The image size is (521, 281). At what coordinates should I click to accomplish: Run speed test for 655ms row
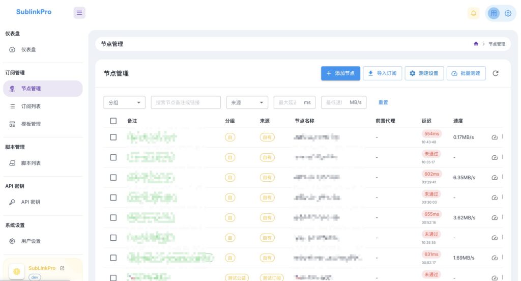click(x=495, y=217)
